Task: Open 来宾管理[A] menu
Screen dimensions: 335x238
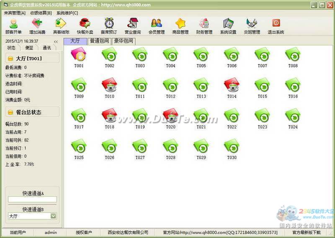Action: (15, 13)
